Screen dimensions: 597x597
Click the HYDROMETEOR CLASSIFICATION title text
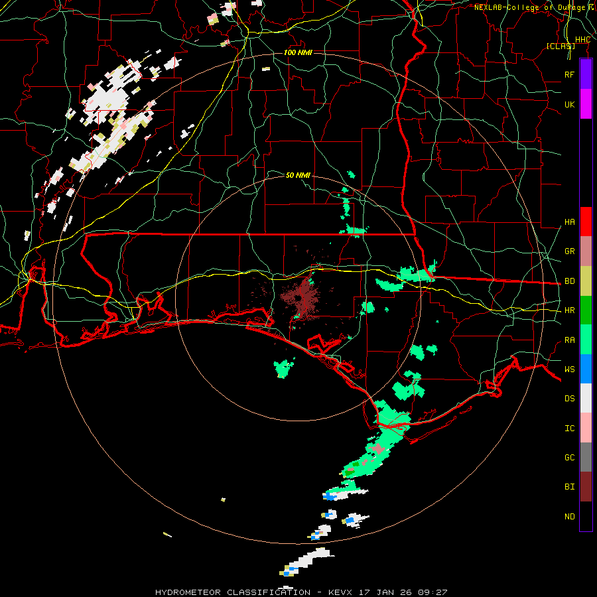[233, 592]
